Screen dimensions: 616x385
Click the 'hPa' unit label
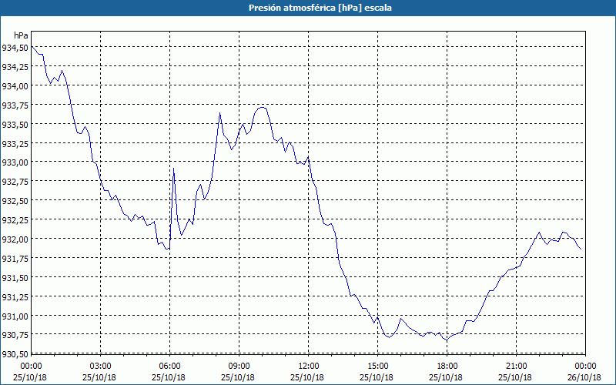click(x=21, y=35)
